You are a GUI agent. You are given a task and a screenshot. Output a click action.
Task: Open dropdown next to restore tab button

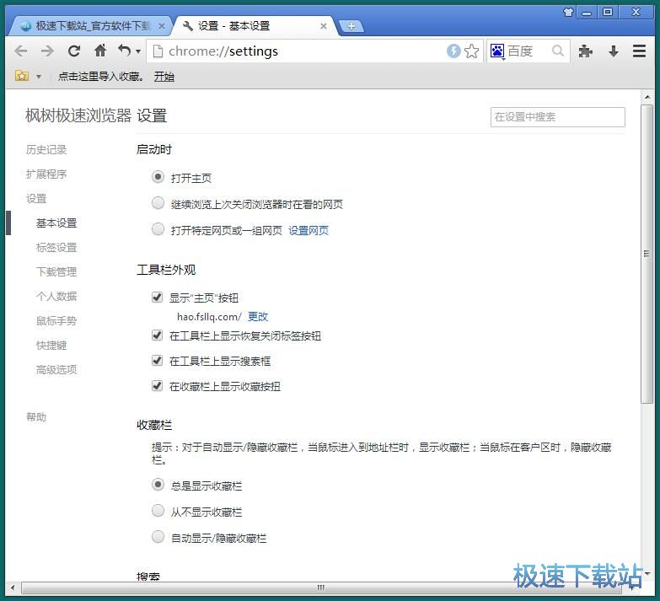coord(138,52)
